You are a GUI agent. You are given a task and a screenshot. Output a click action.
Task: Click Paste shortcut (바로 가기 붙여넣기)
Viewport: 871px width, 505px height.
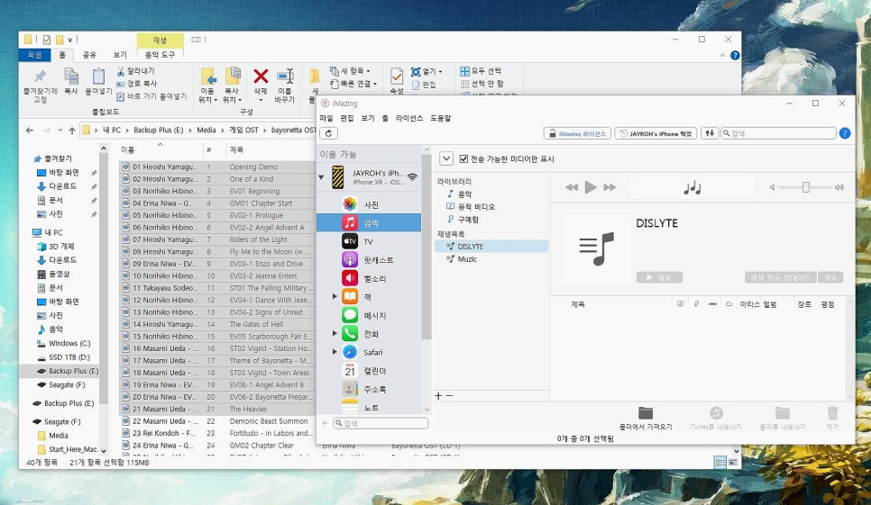pyautogui.click(x=151, y=96)
